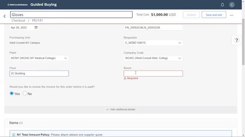
Task: Click the Required error text
Action: (x=132, y=78)
